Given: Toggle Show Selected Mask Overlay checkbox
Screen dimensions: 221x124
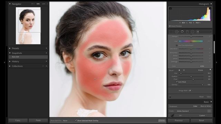Looking at the screenshot, I should [x=76, y=121].
